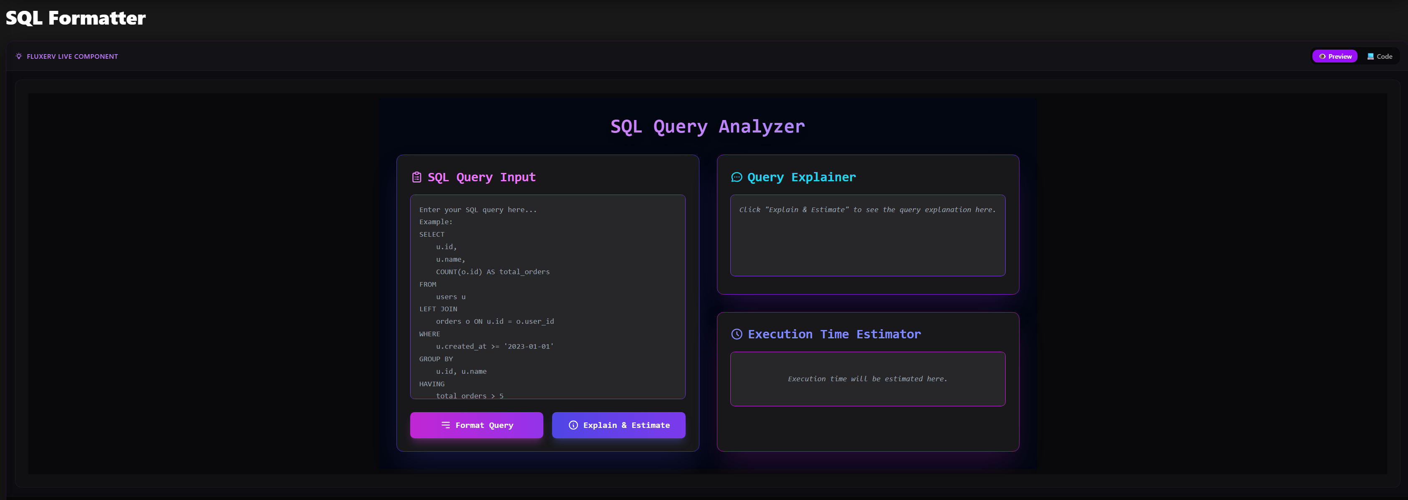Viewport: 1408px width, 500px height.
Task: Switch to the Code tab
Action: coord(1379,56)
